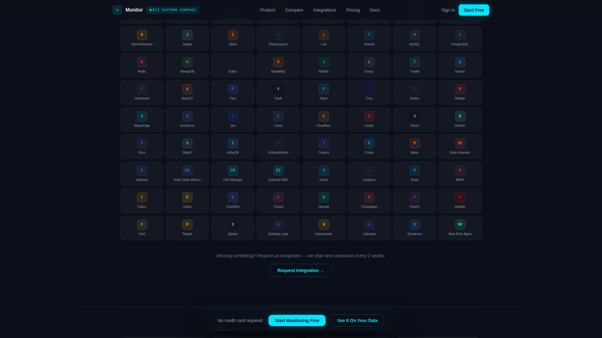Screen dimensions: 602x338
Task: Click the New Relic Agent NR icon
Action: 460,225
